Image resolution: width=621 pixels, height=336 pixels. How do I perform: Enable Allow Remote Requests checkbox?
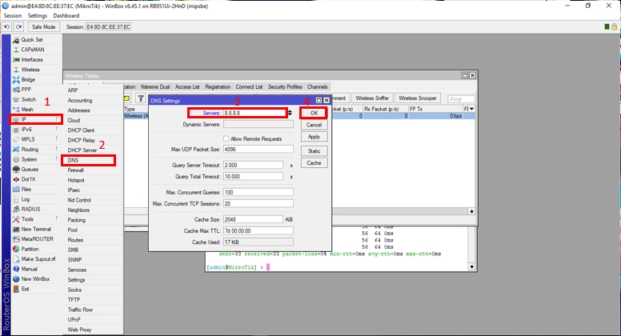226,138
